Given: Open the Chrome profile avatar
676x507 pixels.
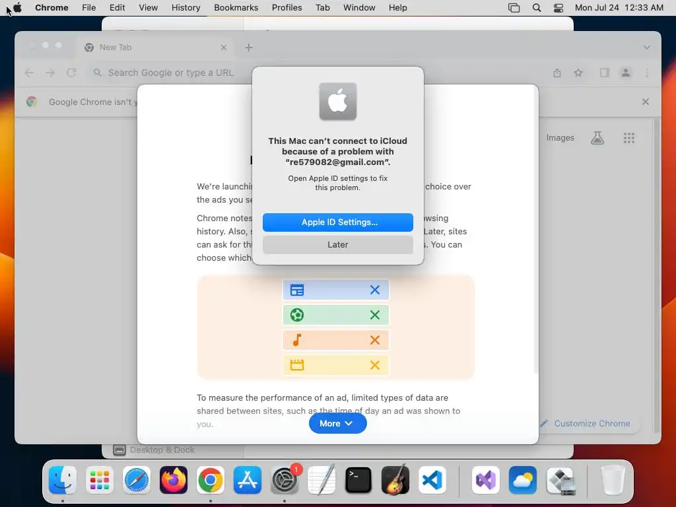Looking at the screenshot, I should tap(626, 73).
